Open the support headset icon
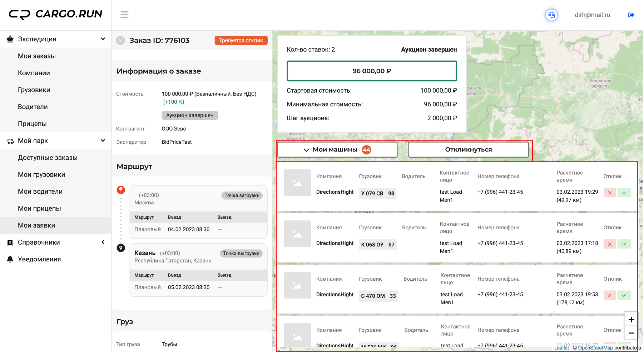The height and width of the screenshot is (352, 644). tap(551, 15)
